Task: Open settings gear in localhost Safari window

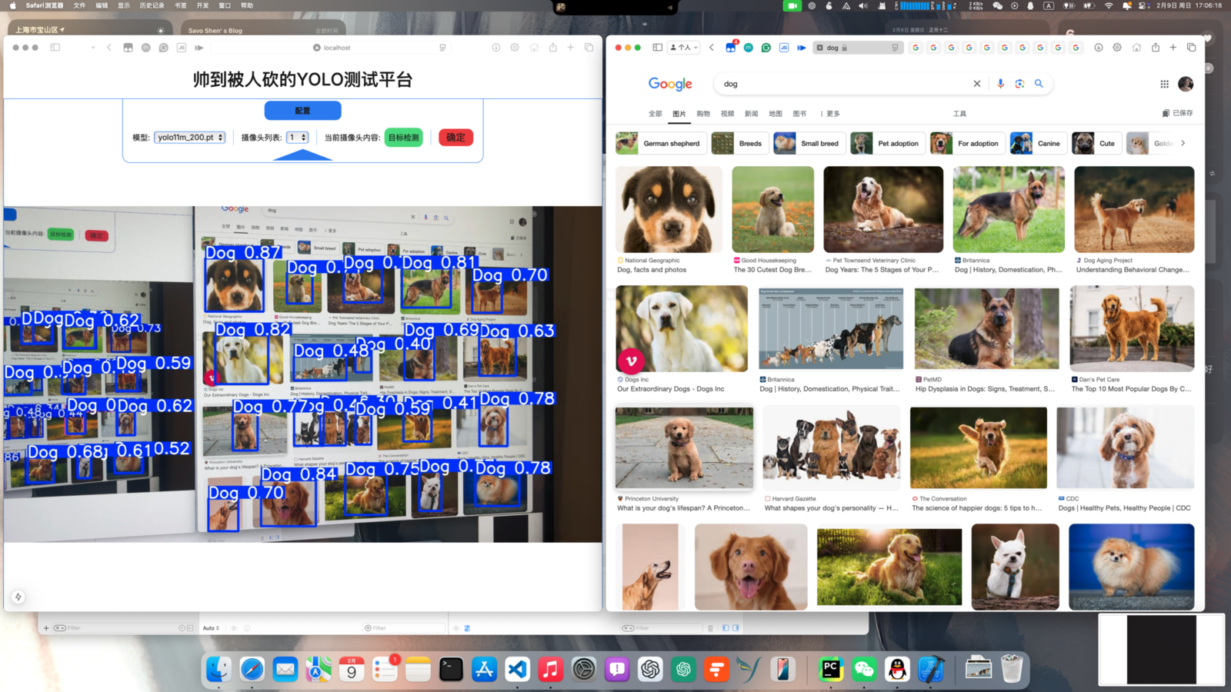Action: coord(515,48)
